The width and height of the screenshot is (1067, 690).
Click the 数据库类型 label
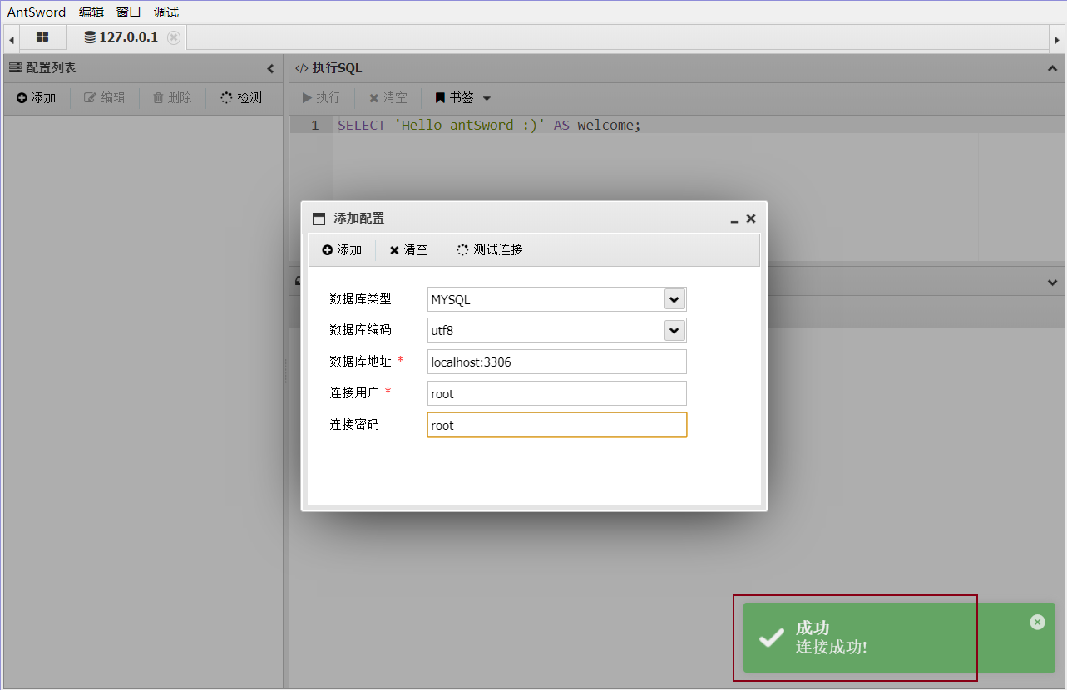coord(360,299)
